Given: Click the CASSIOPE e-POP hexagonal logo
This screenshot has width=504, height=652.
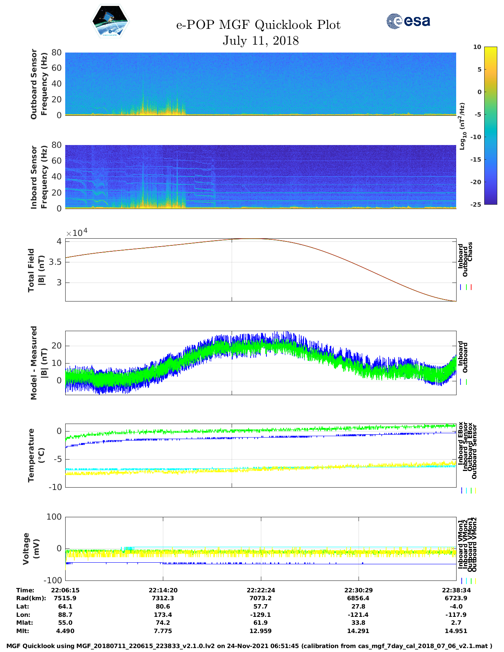Looking at the screenshot, I should (110, 22).
